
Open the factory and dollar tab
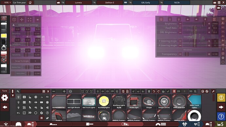pyautogui.click(x=220, y=124)
